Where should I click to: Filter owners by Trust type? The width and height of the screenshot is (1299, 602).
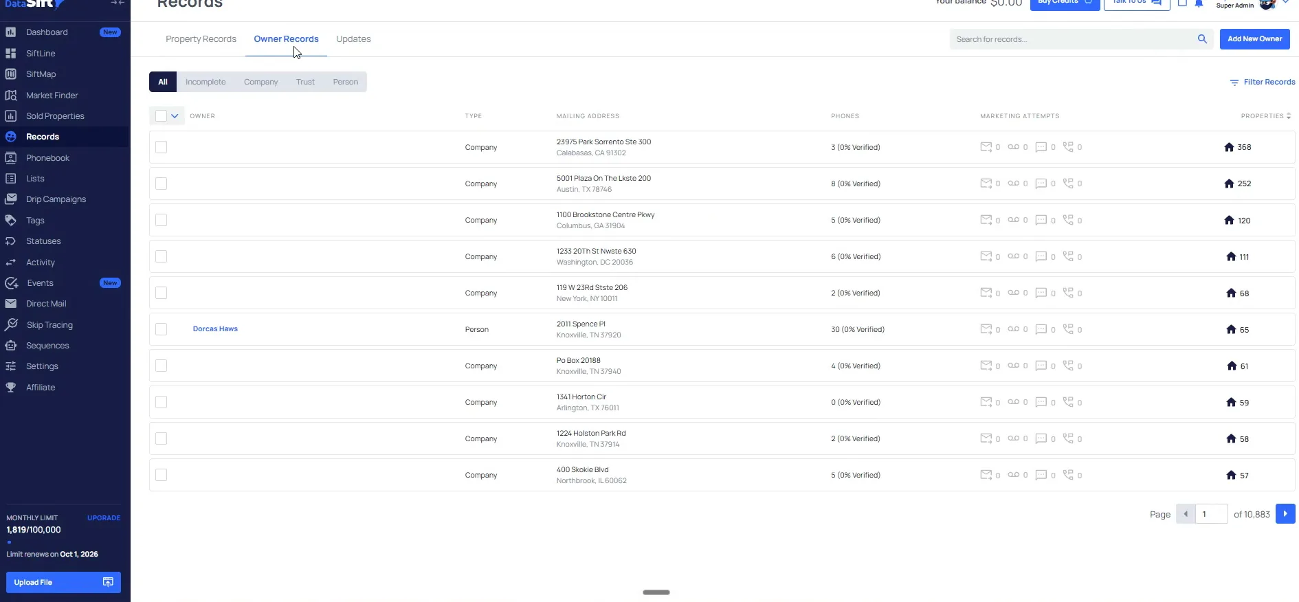[x=305, y=82]
